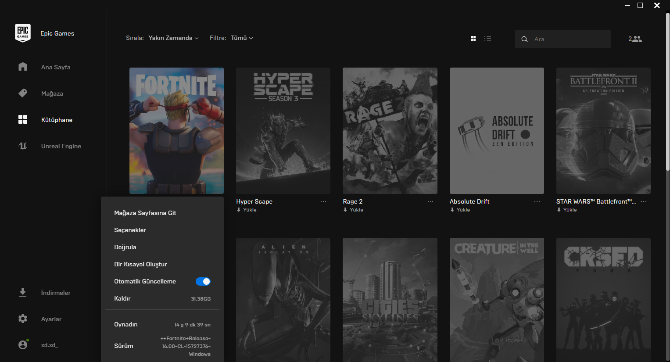This screenshot has width=670, height=362.
Task: Switch to list view layout
Action: [487, 39]
